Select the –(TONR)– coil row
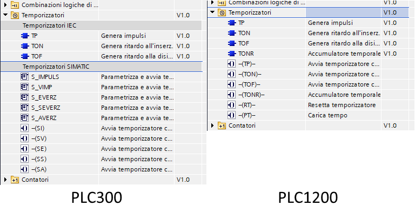 click(308, 95)
